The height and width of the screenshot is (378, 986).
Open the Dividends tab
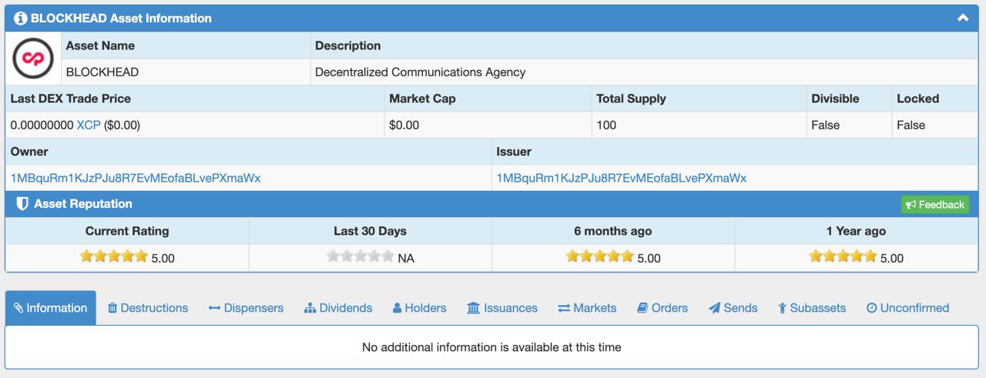click(x=338, y=308)
